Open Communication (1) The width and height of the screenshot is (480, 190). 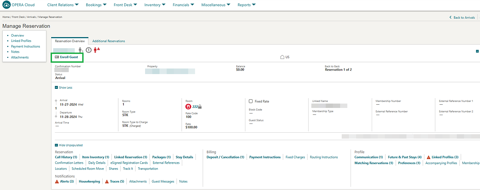(x=368, y=157)
